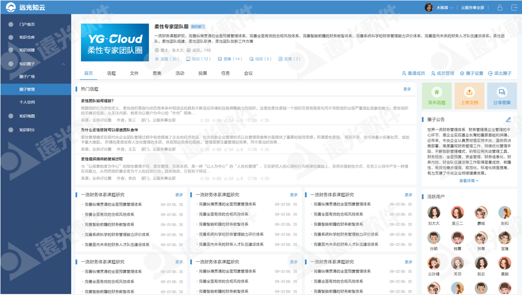The image size is (522, 295).
Task: Click 更多 link in 热门话题 header
Action: (407, 89)
